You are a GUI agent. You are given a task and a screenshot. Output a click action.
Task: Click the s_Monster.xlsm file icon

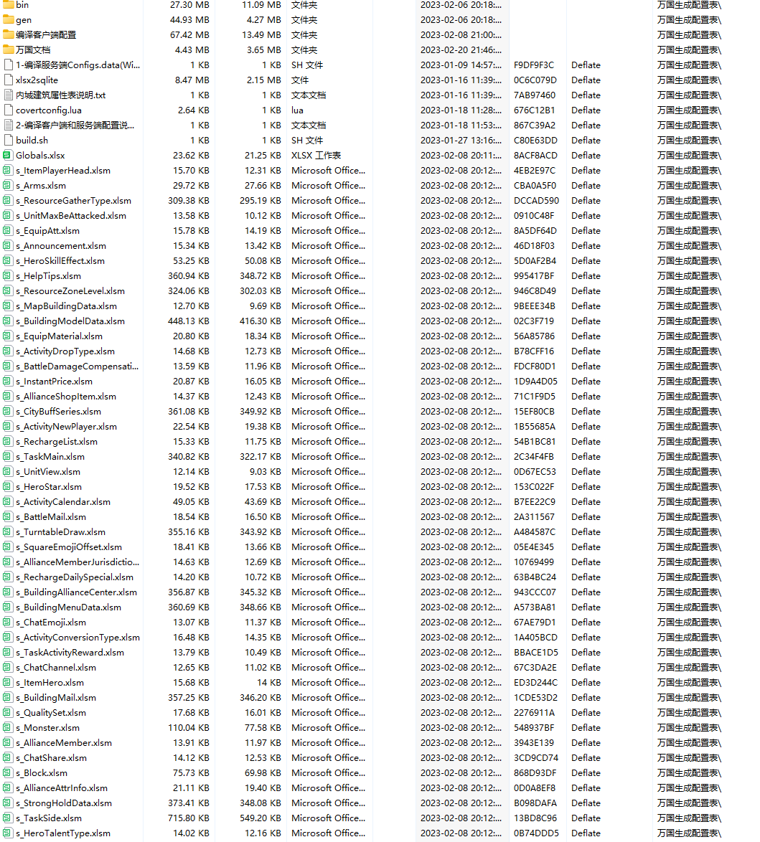pyautogui.click(x=8, y=727)
